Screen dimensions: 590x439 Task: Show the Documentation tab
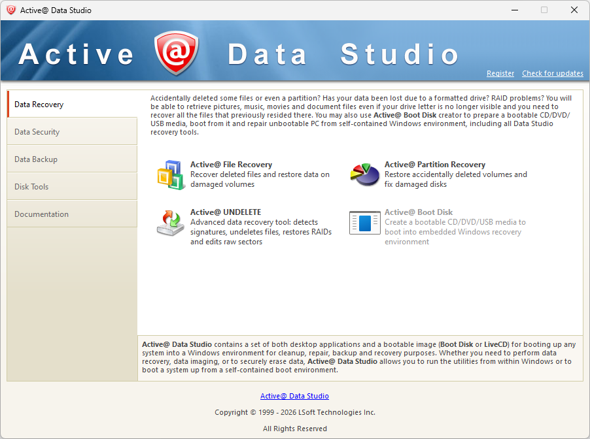click(x=72, y=214)
